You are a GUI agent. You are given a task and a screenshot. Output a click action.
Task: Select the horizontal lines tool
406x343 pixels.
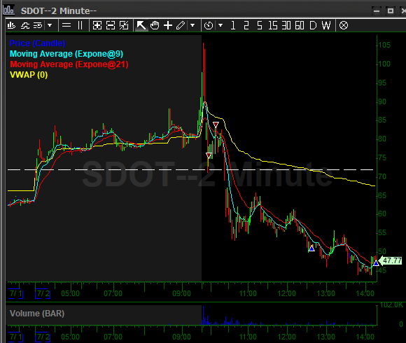pyautogui.click(x=66, y=25)
